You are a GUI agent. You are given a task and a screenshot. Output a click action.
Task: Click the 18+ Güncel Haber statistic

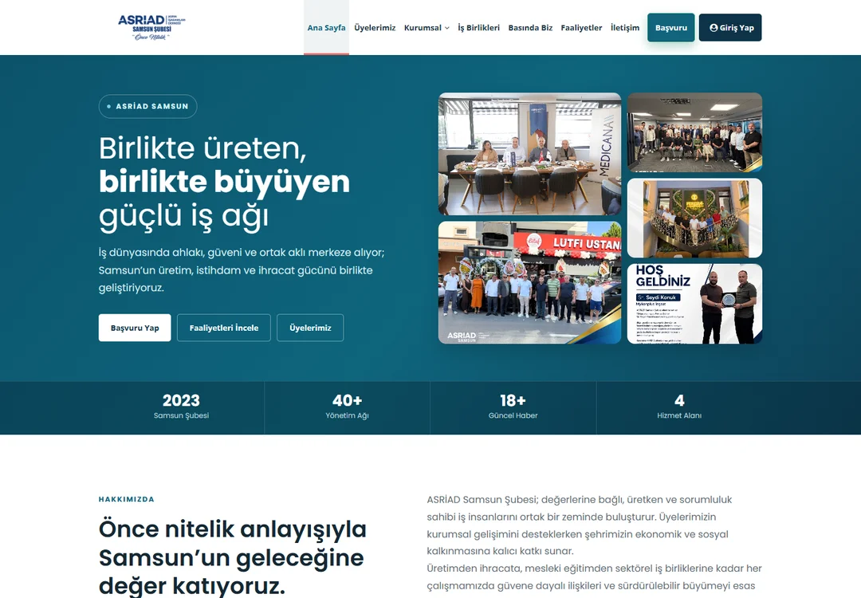click(x=513, y=407)
